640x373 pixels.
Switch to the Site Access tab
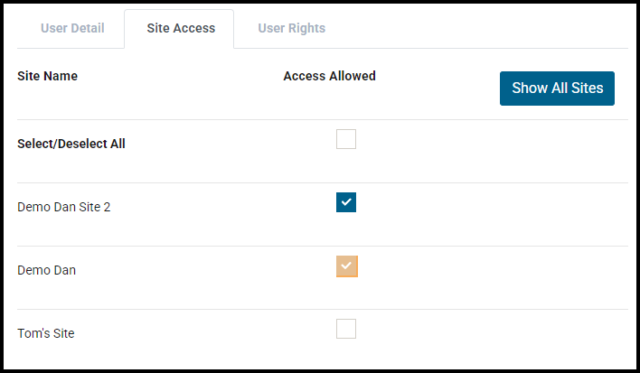(x=181, y=28)
